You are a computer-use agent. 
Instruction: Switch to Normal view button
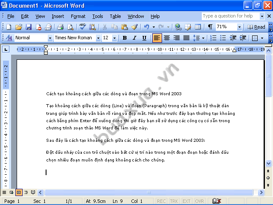point(4,193)
